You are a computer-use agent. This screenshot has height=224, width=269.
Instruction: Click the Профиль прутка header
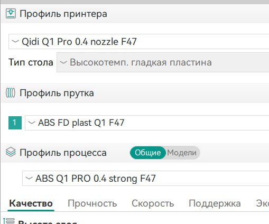point(57,93)
